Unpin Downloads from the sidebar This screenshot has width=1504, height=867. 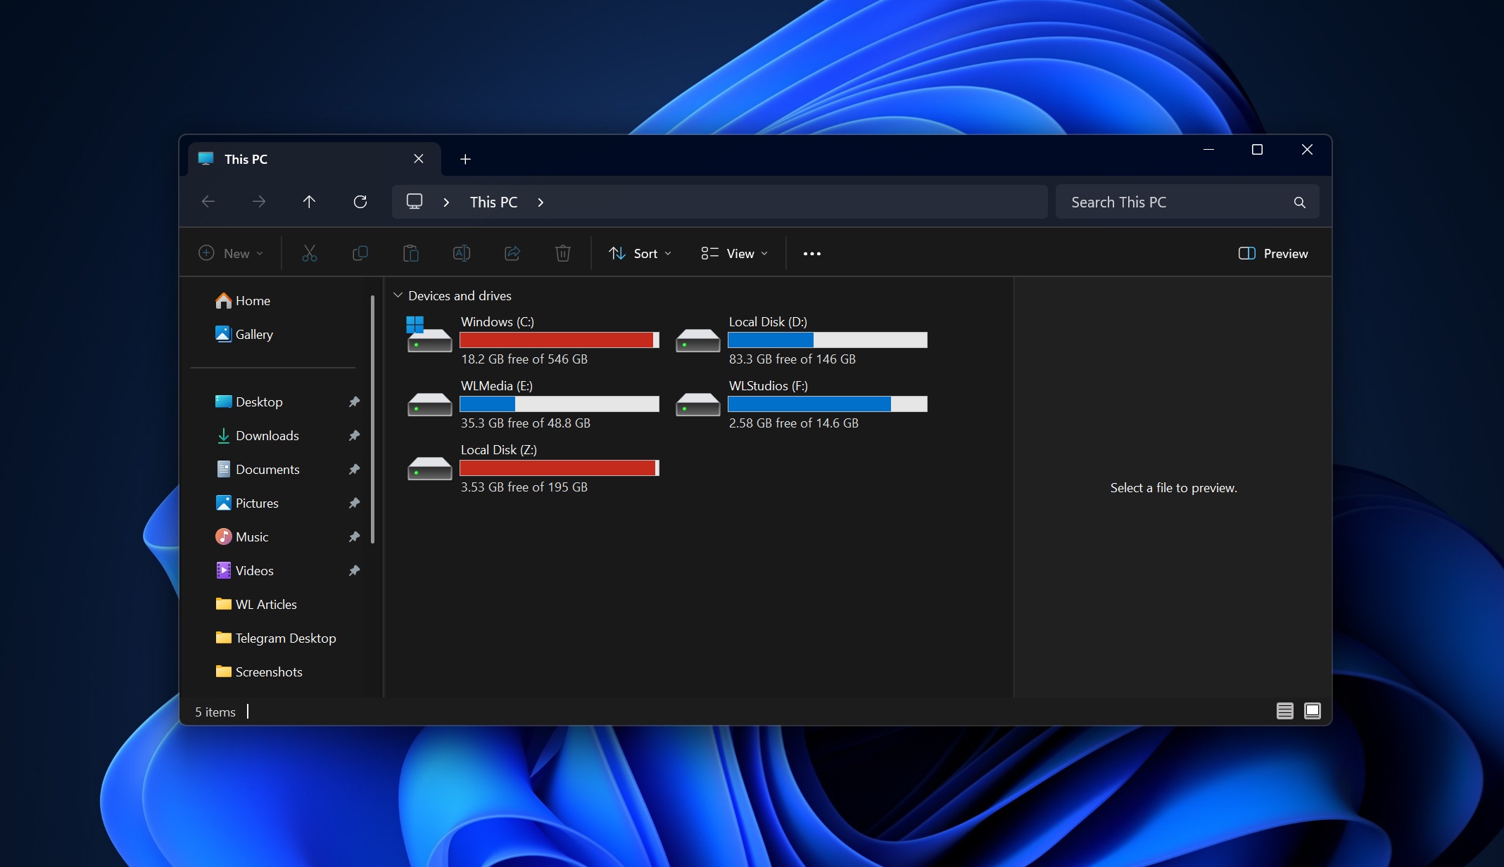[x=355, y=436]
